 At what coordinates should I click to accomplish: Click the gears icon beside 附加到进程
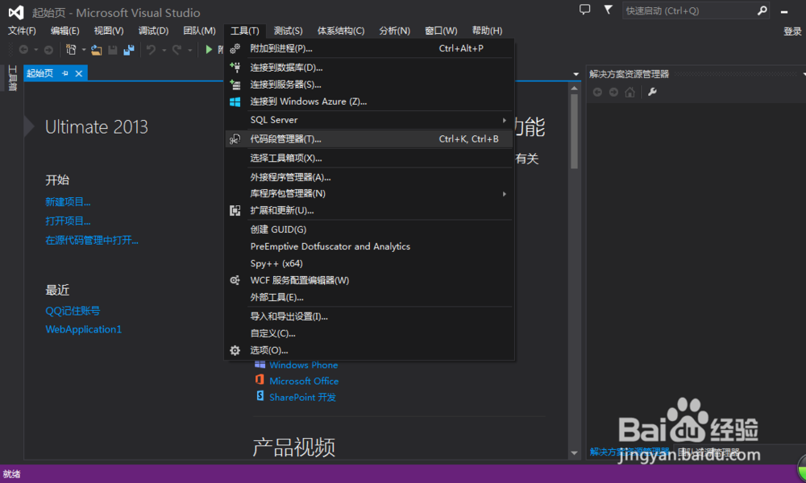point(235,48)
